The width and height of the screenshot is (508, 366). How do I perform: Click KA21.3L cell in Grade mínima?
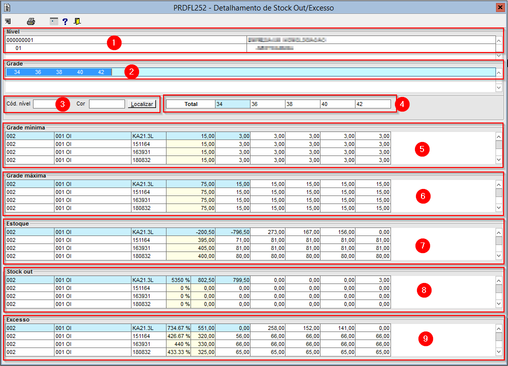click(x=148, y=136)
